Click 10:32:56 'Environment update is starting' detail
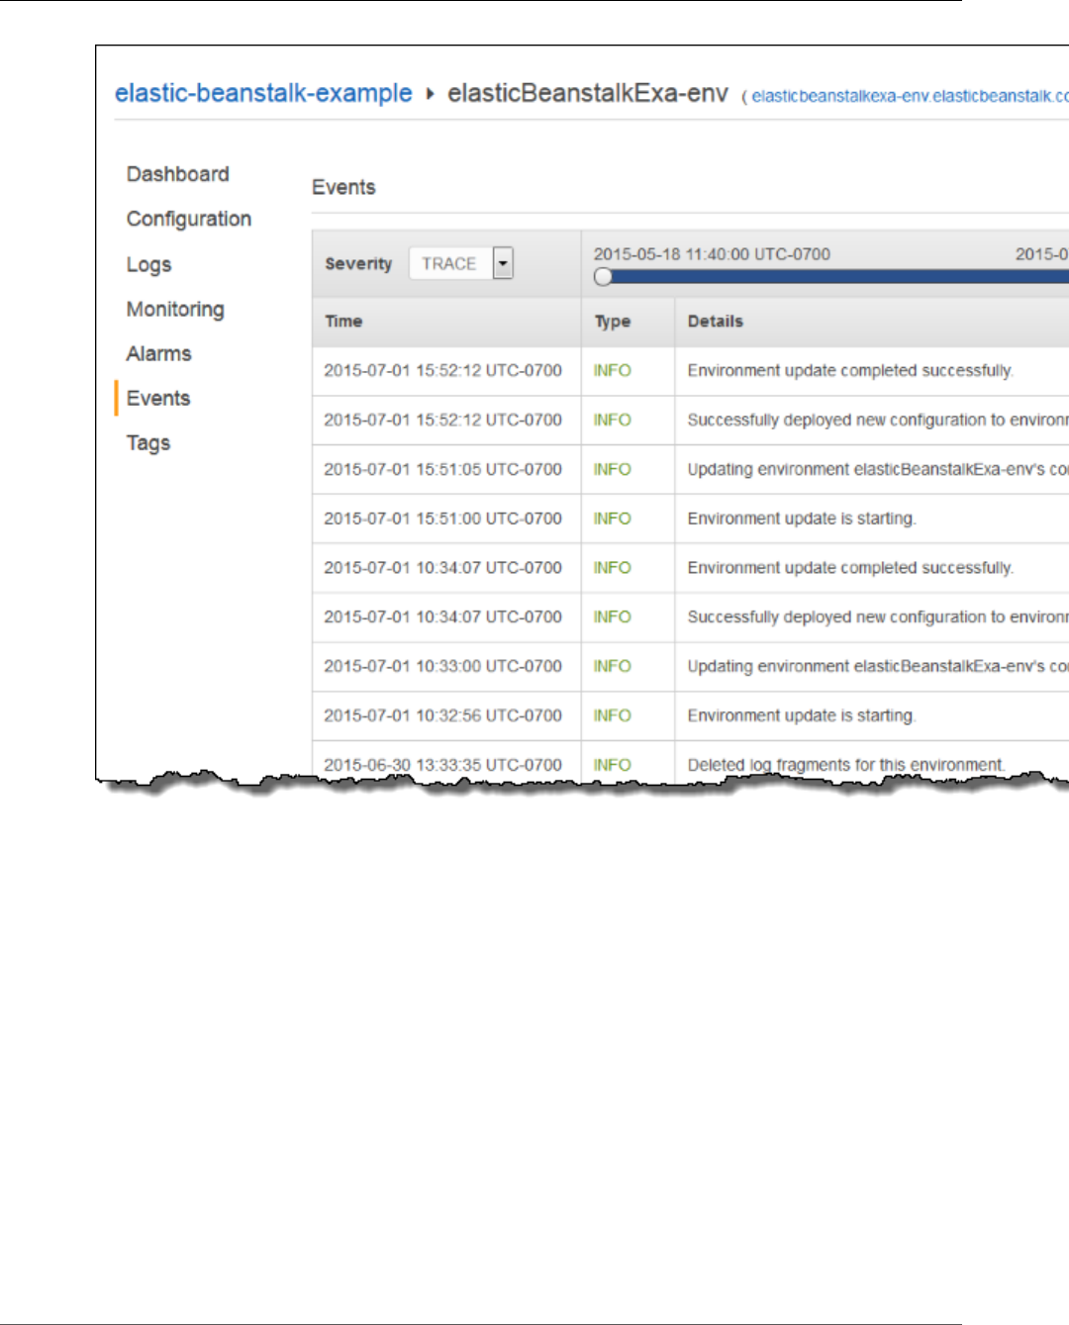Screen dimensions: 1069x1325 (802, 715)
